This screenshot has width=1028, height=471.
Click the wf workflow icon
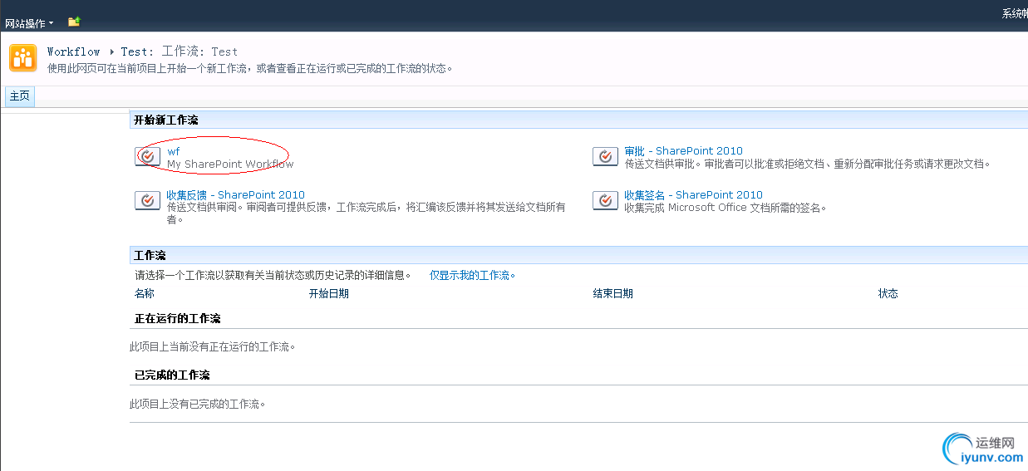(x=148, y=156)
